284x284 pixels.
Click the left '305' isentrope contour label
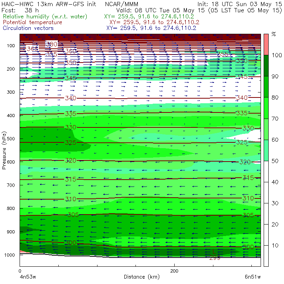click(x=73, y=215)
